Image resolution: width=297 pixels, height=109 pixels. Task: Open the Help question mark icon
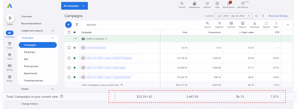pos(217,4)
